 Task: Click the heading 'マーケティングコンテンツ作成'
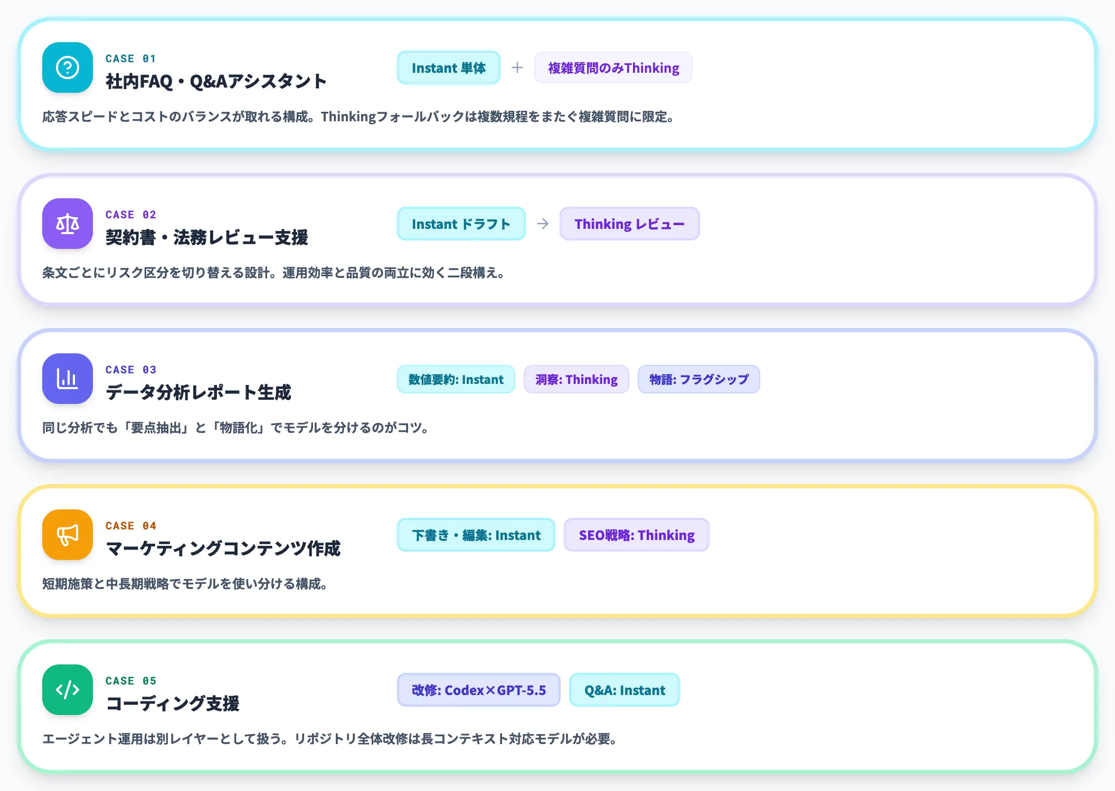(x=223, y=548)
